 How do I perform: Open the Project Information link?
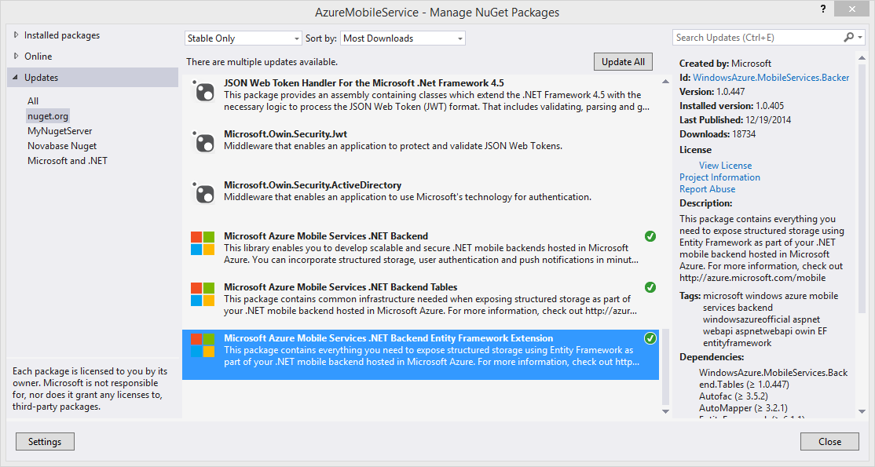coord(719,177)
